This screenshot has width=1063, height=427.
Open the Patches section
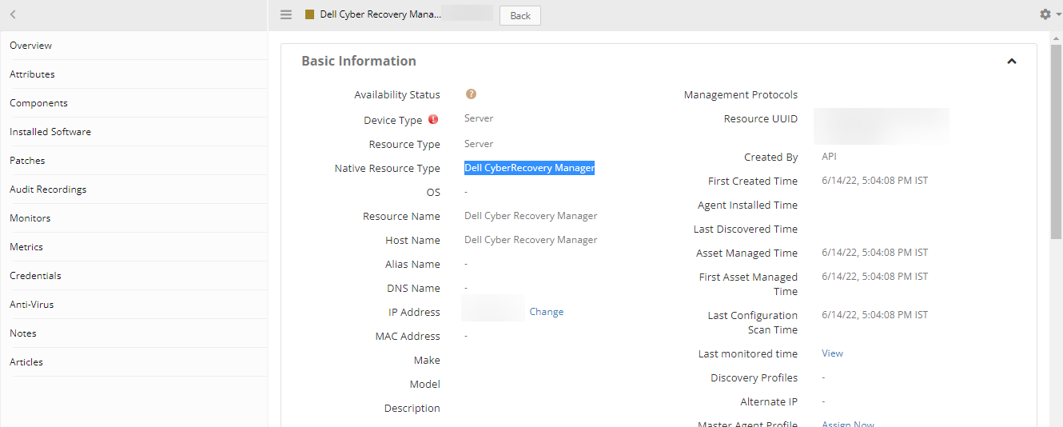point(134,161)
